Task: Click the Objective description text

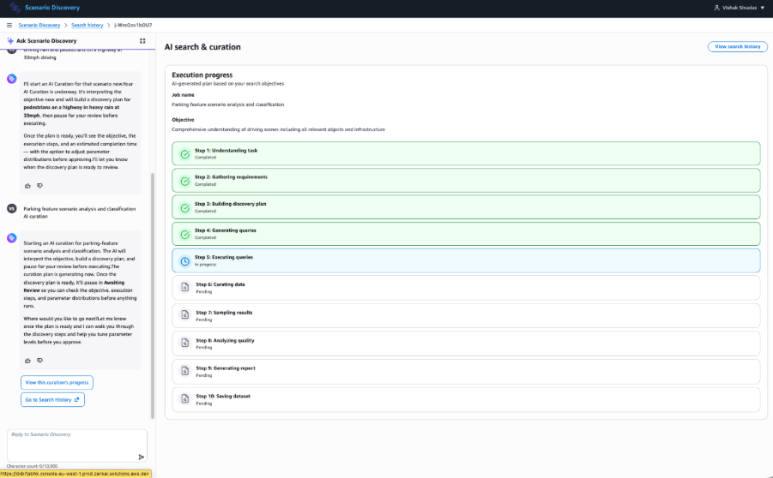Action: coord(279,129)
